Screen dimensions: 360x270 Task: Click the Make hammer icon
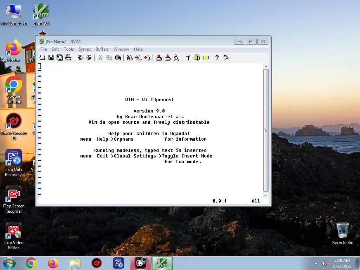[x=188, y=57]
